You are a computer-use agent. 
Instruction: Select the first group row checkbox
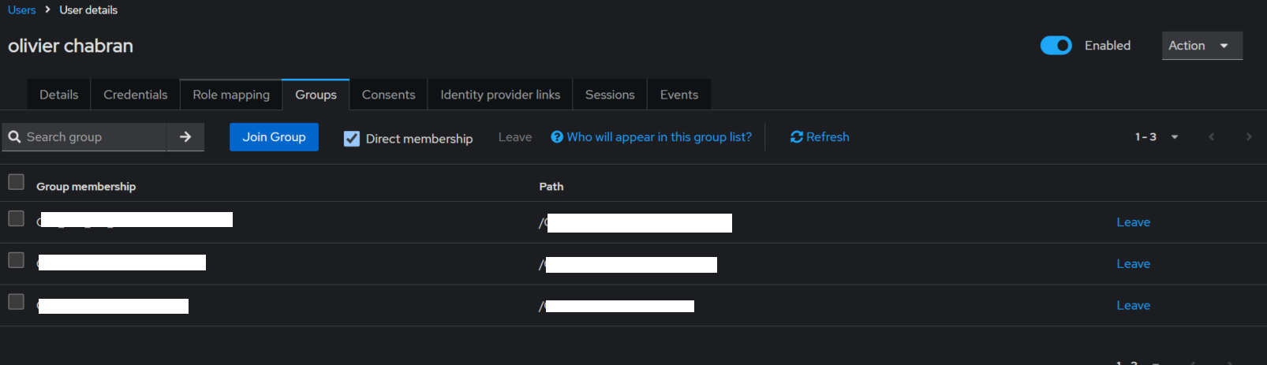coord(16,218)
